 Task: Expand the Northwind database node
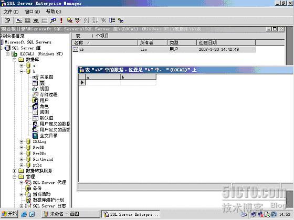[22, 159]
